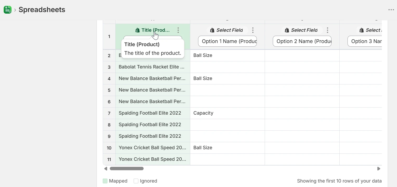
Task: Click the Babolat Tennis Racket Elite cell
Action: (153, 67)
